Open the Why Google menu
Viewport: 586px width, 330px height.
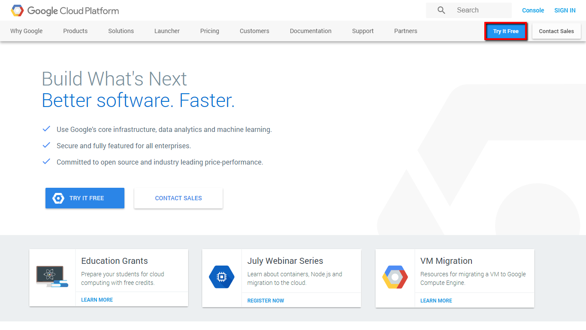point(27,31)
